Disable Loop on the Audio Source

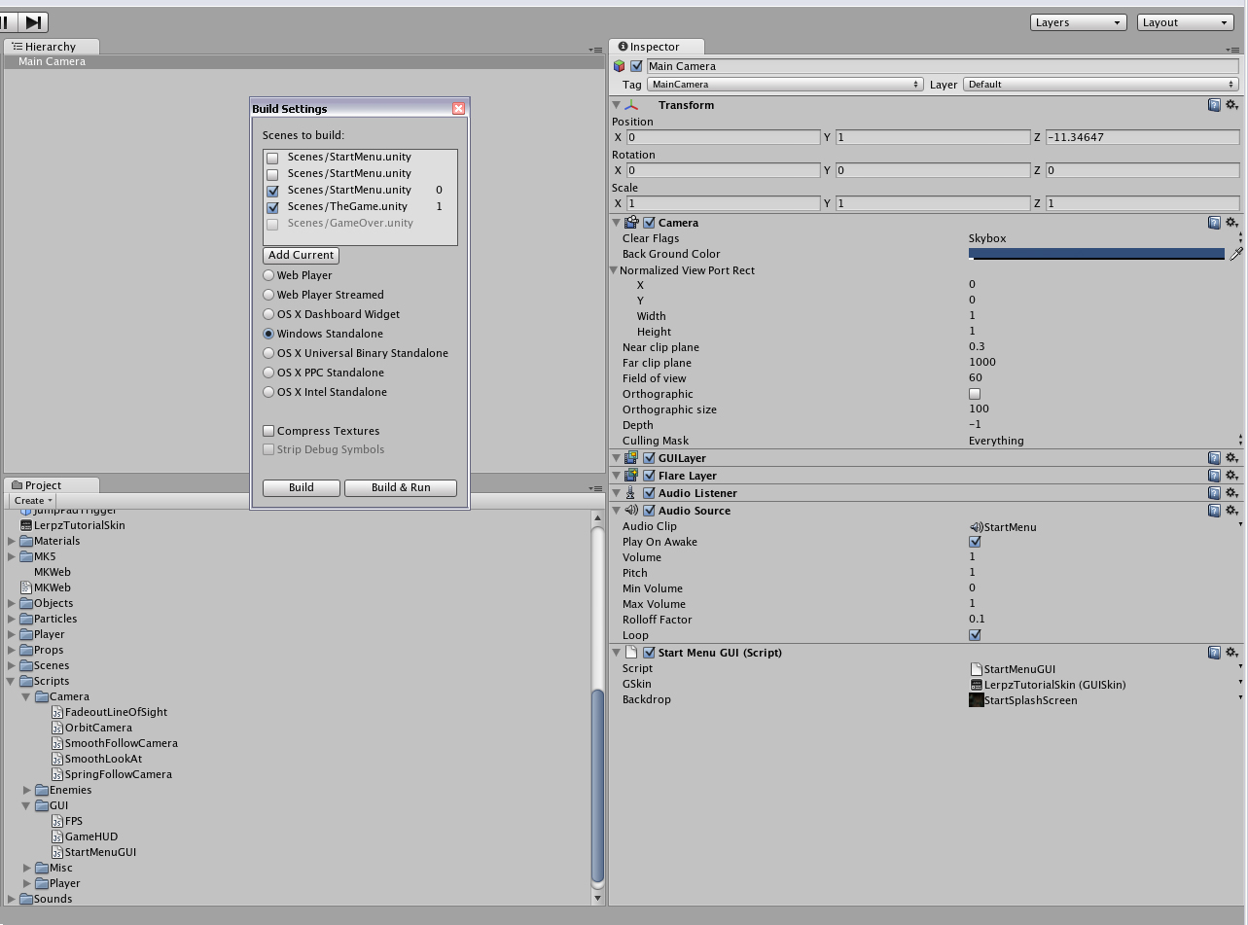pyautogui.click(x=976, y=634)
